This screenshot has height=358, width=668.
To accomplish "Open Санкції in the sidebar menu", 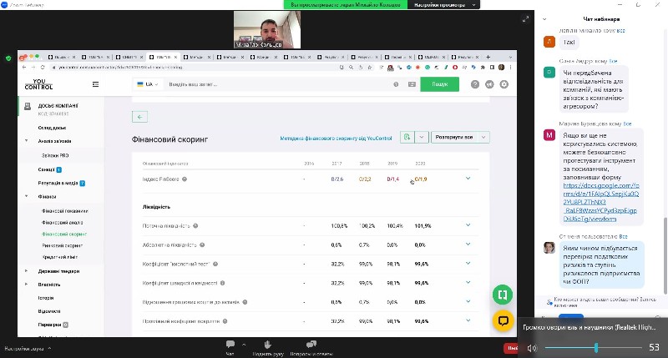I will point(46,169).
